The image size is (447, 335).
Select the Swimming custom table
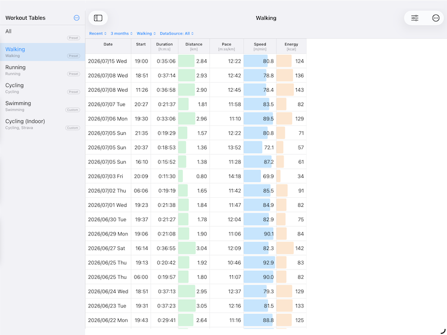pyautogui.click(x=42, y=106)
